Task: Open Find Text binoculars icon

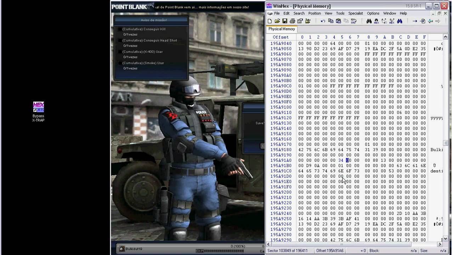Action: click(369, 21)
